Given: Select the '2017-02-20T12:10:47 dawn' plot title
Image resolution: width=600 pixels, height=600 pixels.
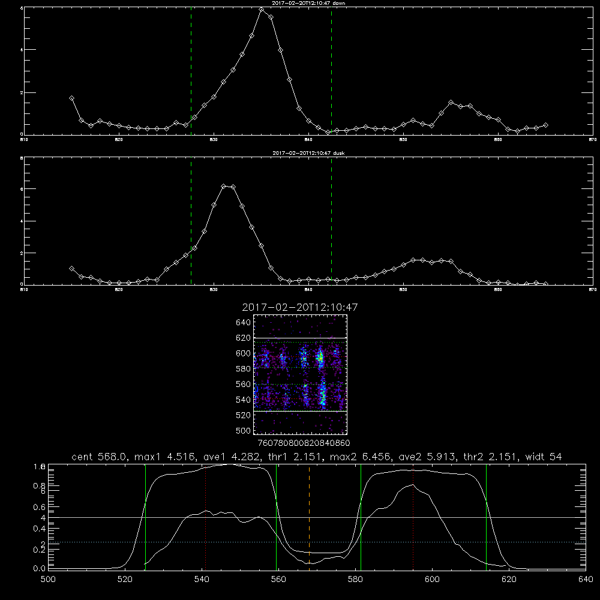Looking at the screenshot, I should click(x=308, y=3).
